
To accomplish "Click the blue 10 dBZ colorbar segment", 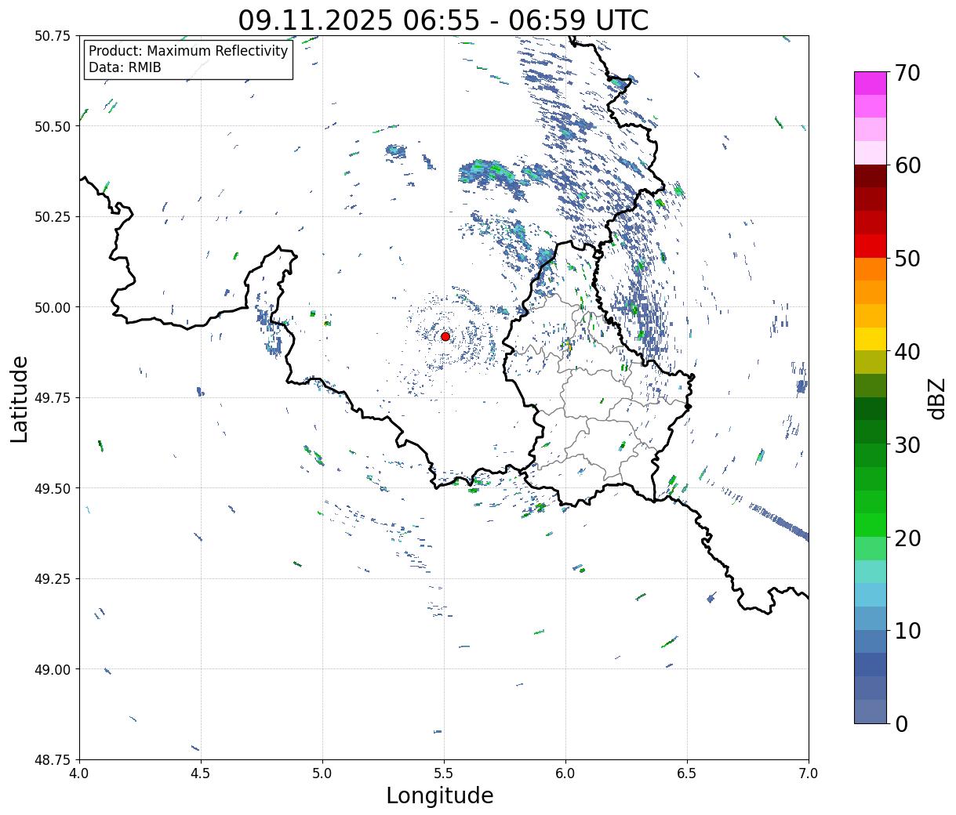I will (871, 618).
